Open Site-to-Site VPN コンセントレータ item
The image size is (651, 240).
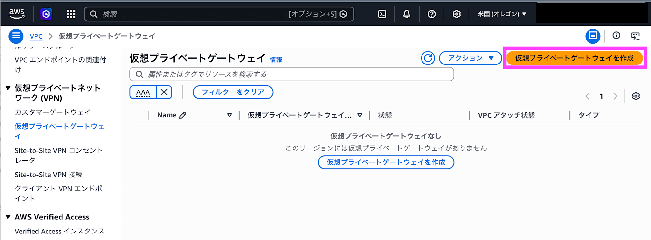point(59,155)
